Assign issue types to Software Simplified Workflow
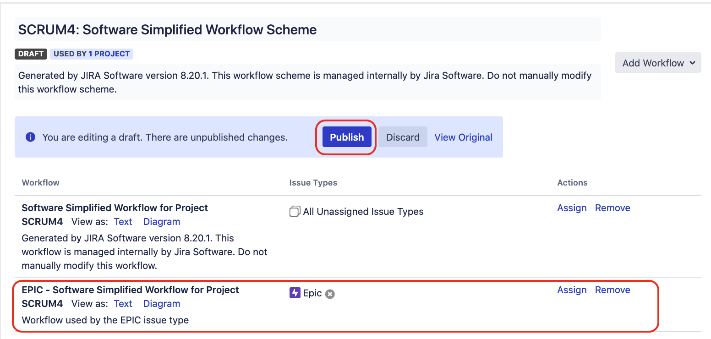The width and height of the screenshot is (711, 339). tap(572, 208)
